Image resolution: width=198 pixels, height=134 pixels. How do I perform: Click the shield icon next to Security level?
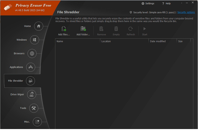click(x=131, y=13)
